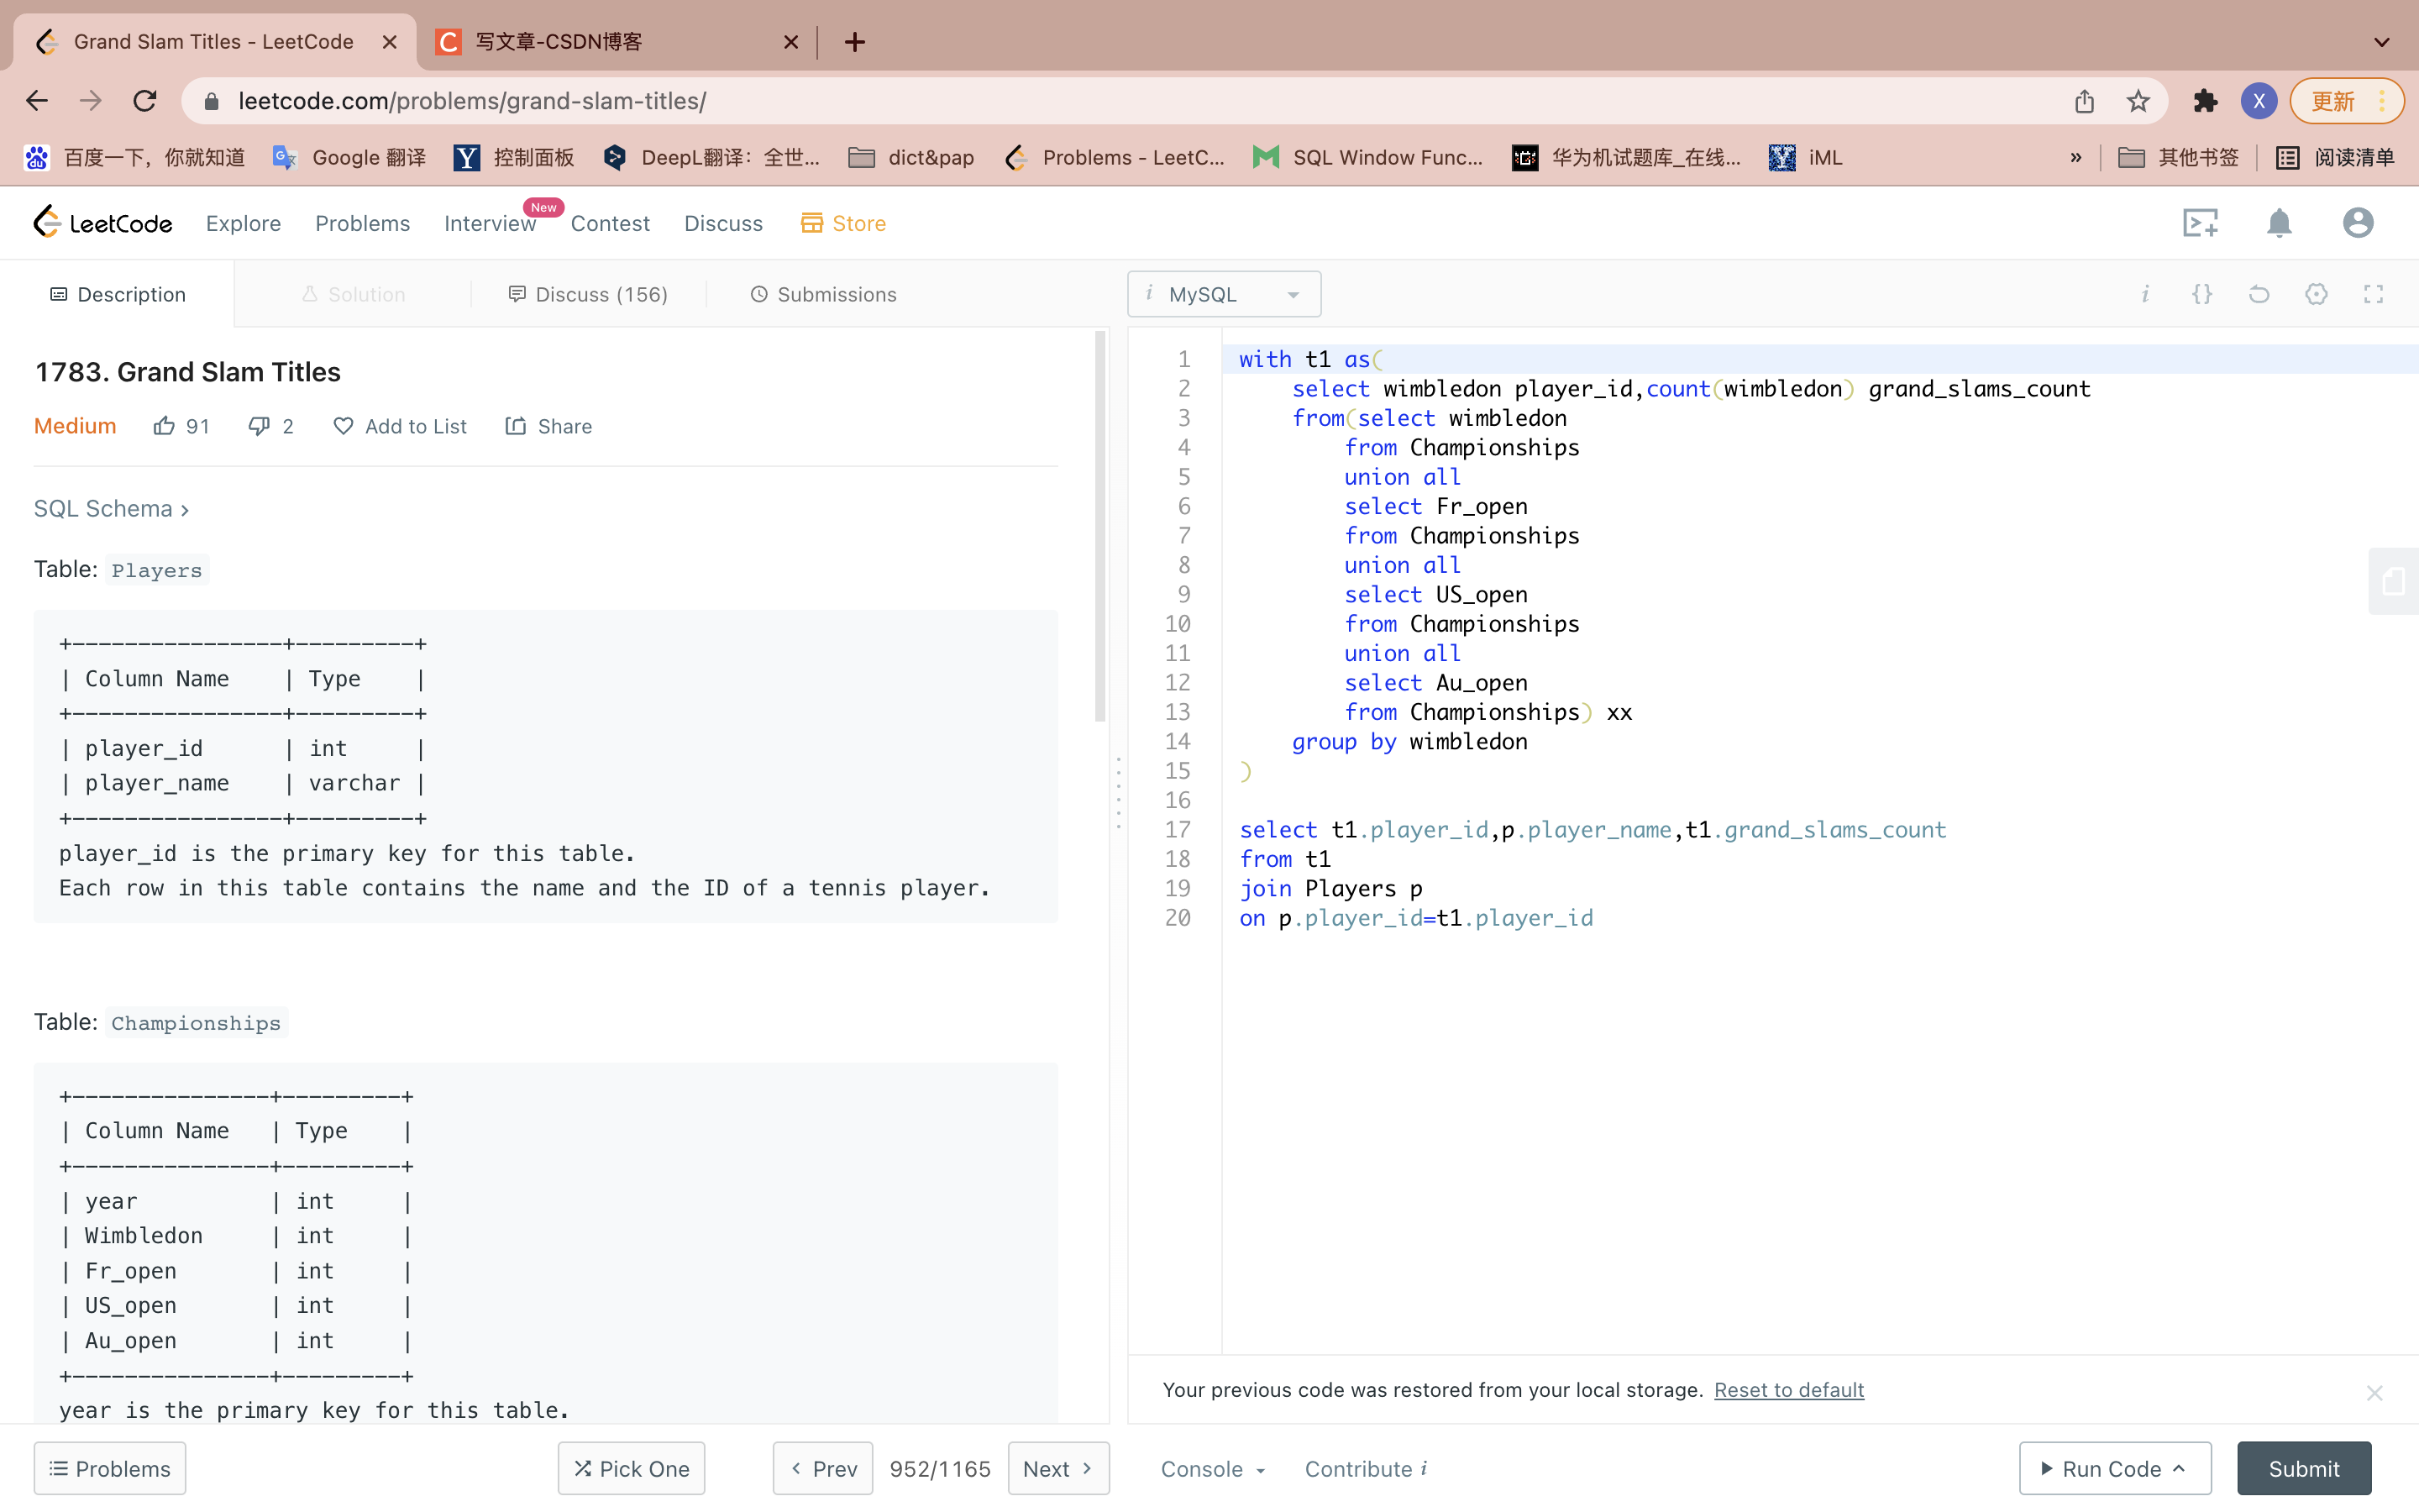Click the reset code arrow icon

pos(2259,294)
